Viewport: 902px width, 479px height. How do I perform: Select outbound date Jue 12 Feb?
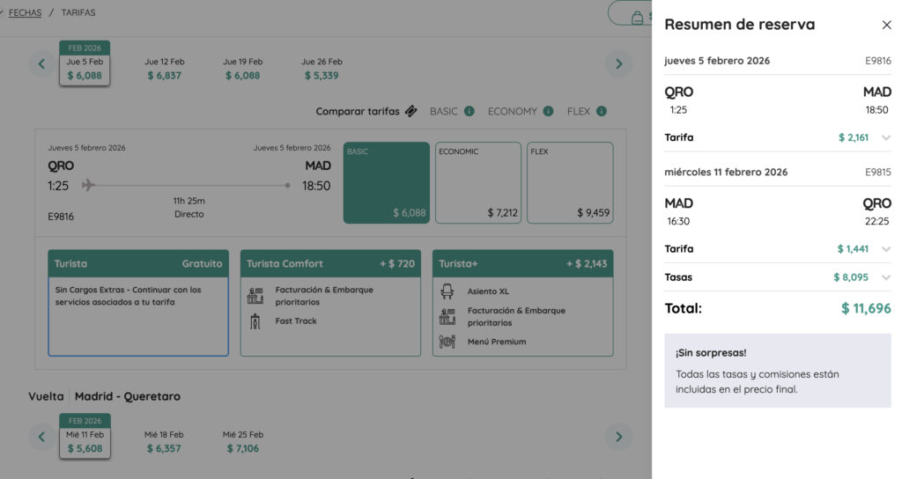[165, 69]
